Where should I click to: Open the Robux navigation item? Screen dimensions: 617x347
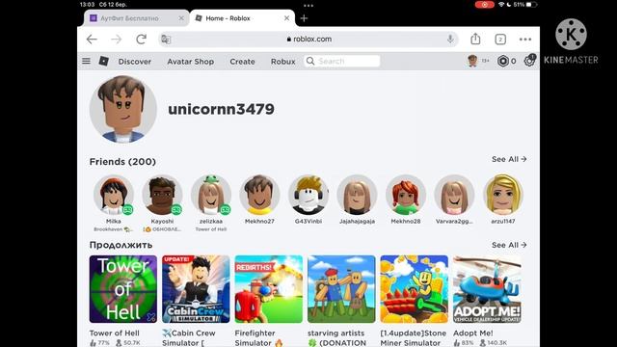282,62
